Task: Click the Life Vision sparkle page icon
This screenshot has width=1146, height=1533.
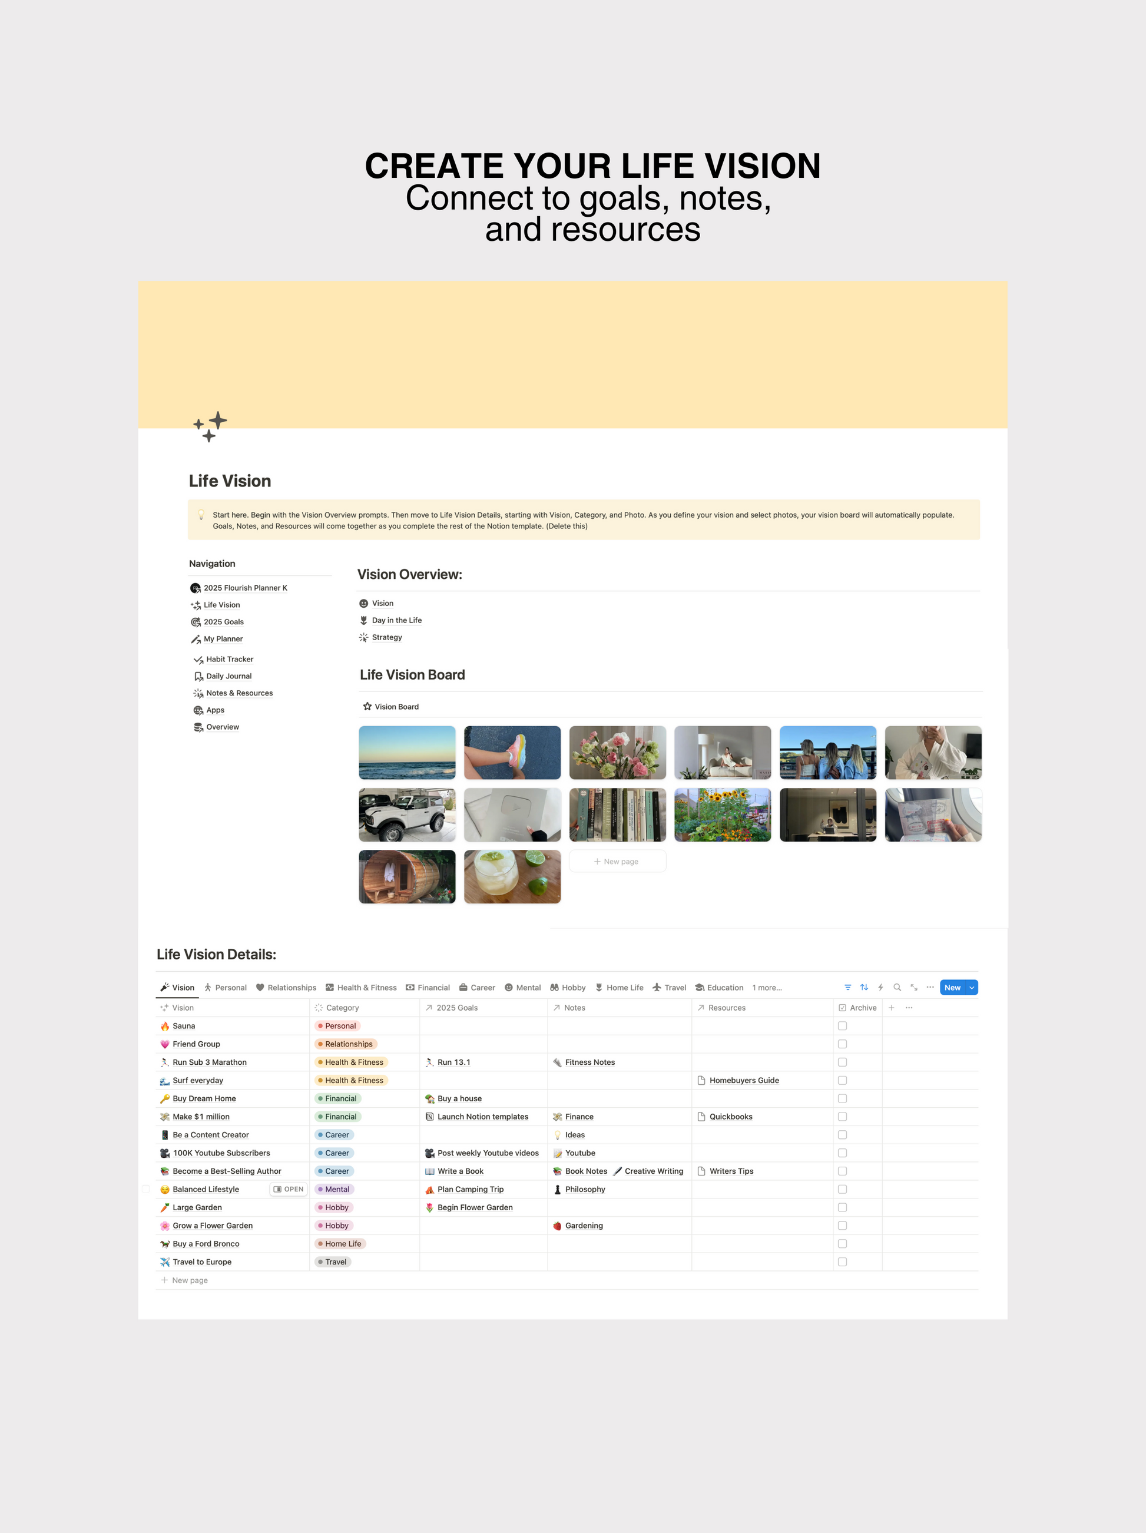Action: click(210, 426)
